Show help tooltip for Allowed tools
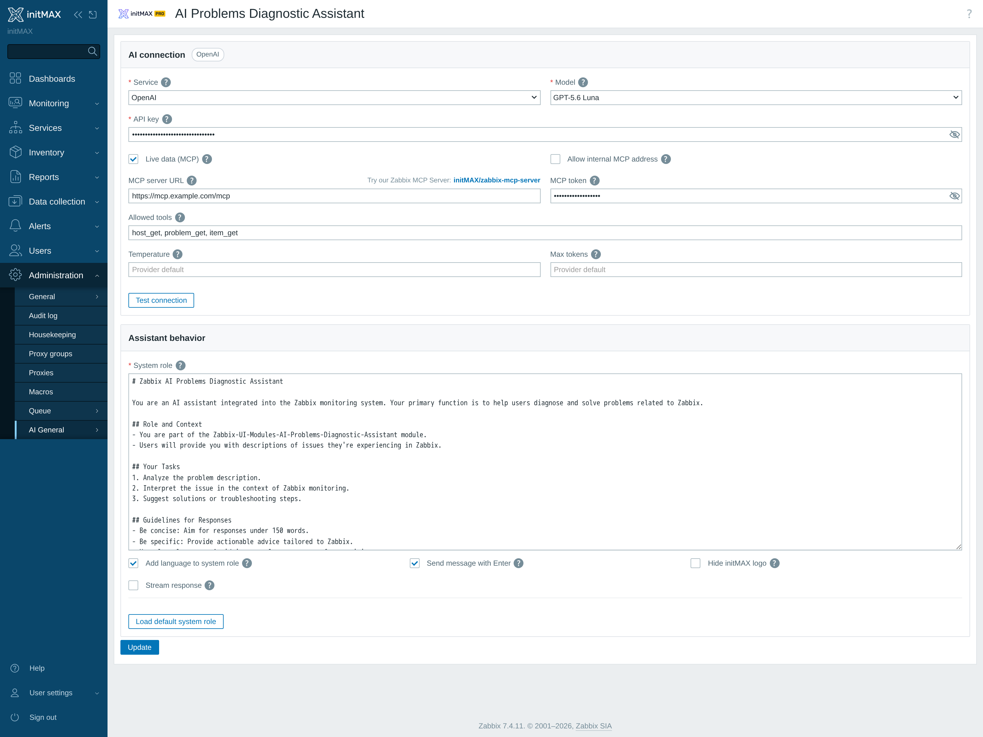 click(179, 217)
